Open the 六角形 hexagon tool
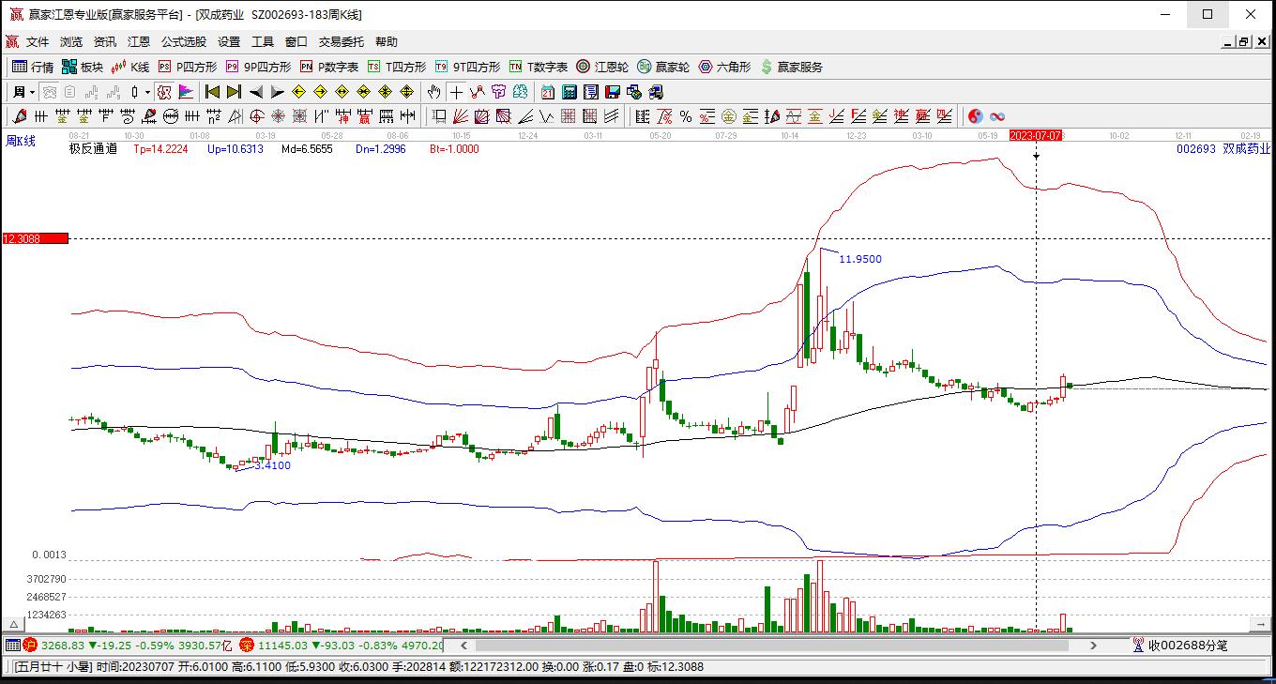Viewport: 1276px width, 684px height. (x=724, y=67)
